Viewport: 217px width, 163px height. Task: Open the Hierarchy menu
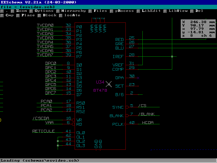[74, 11]
